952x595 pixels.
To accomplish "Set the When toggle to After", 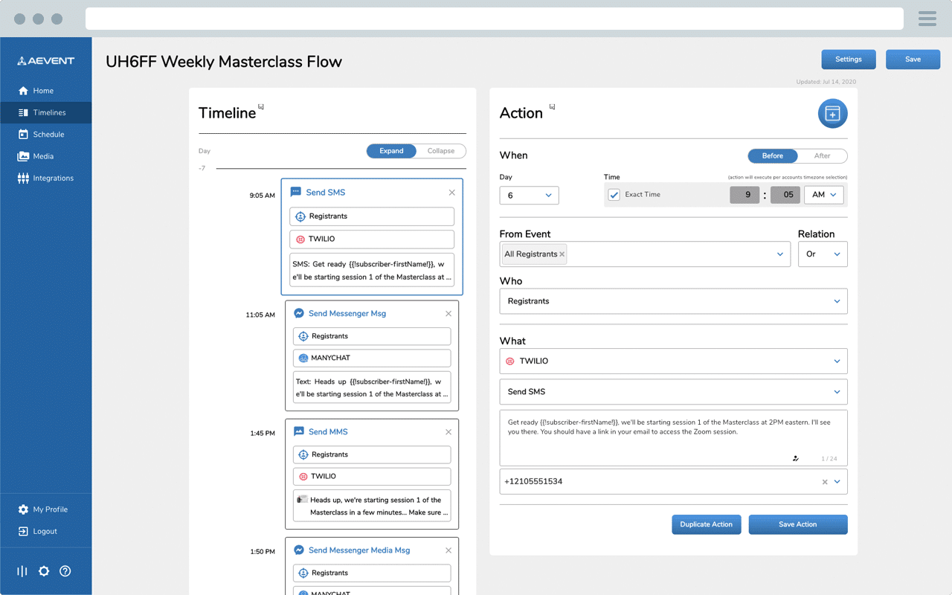I will click(x=822, y=156).
